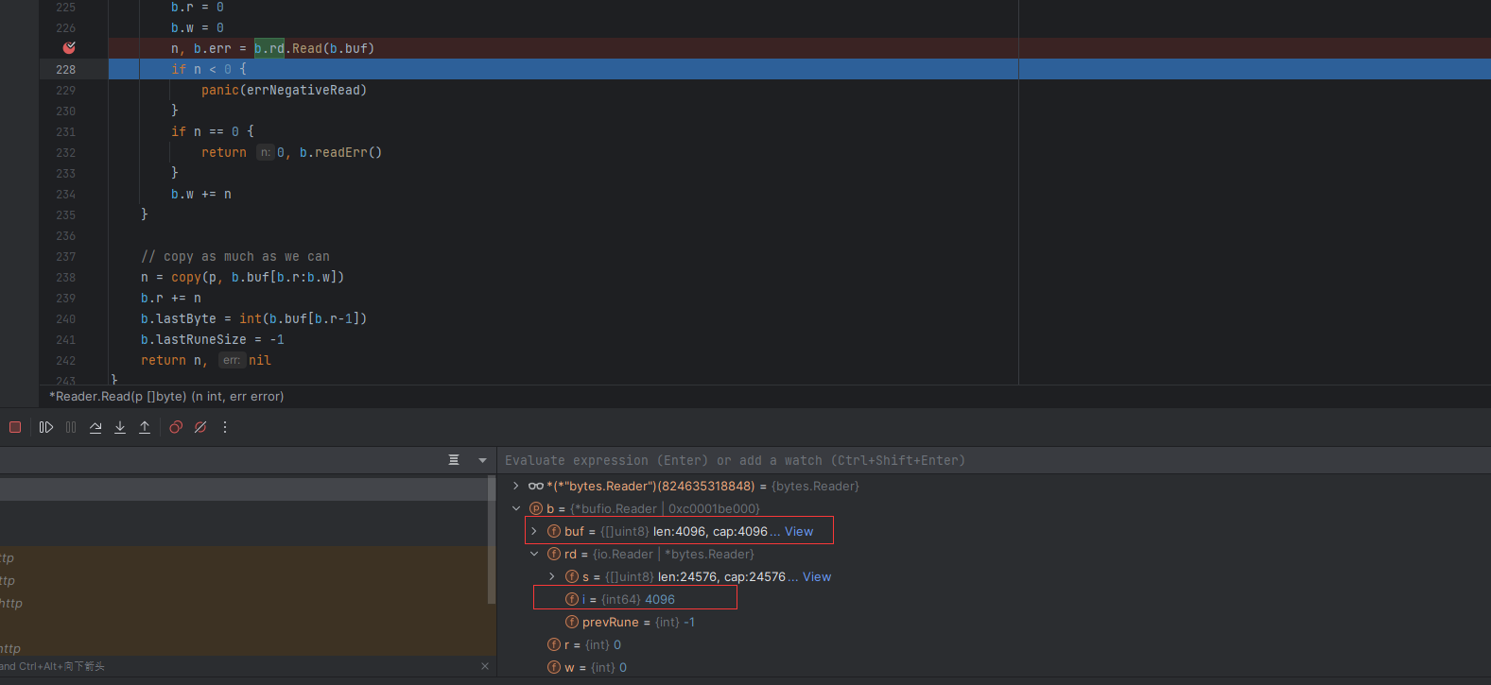This screenshot has height=685, width=1491.
Task: Collapse the rd io.Reader field
Action: tap(534, 554)
